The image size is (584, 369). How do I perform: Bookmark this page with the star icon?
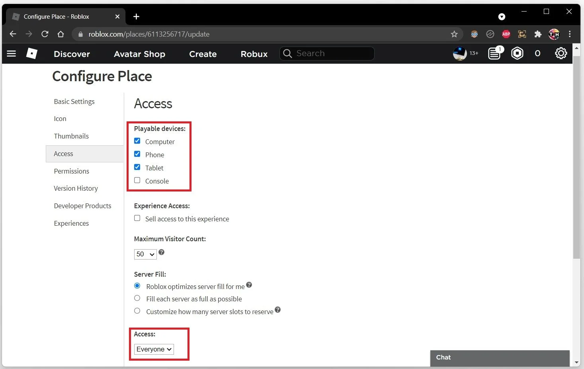point(454,34)
